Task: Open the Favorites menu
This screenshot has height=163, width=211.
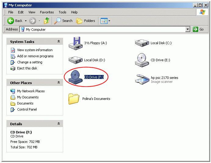Action: coord(47,12)
